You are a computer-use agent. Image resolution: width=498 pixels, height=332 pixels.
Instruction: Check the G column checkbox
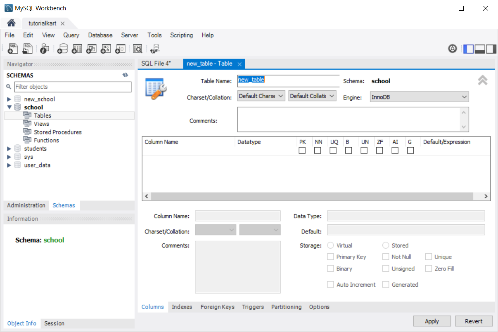(410, 151)
